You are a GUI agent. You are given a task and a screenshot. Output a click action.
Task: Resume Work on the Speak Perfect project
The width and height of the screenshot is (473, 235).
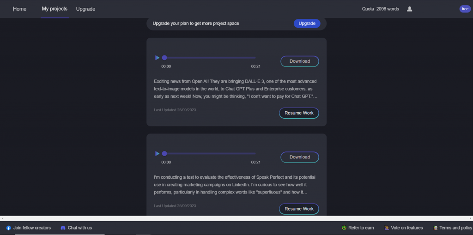(x=299, y=209)
